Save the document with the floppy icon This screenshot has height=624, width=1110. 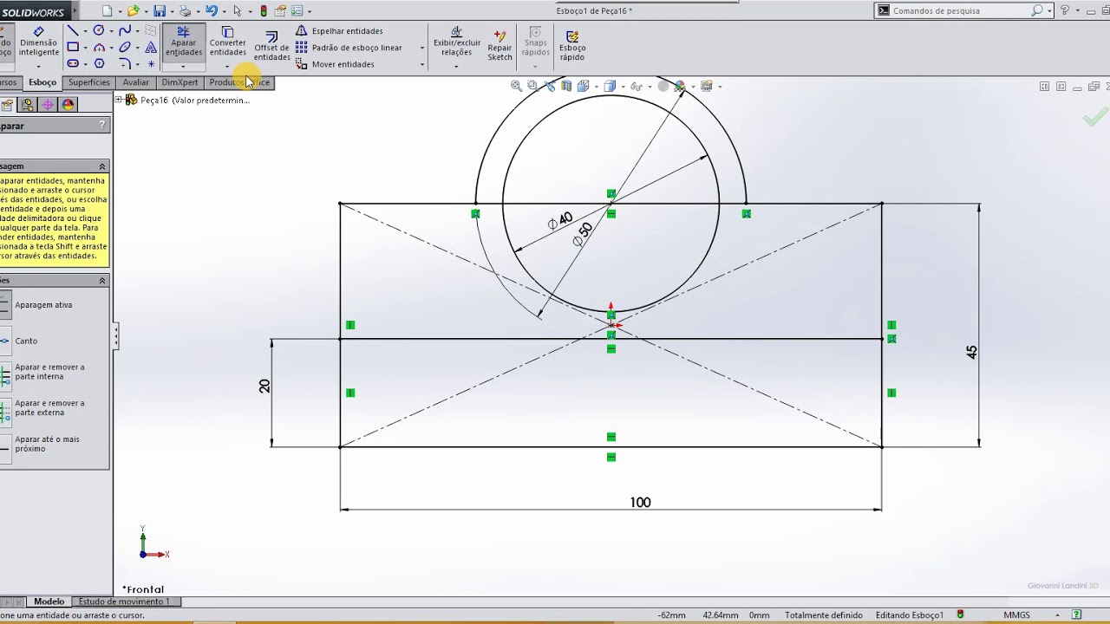pos(160,11)
